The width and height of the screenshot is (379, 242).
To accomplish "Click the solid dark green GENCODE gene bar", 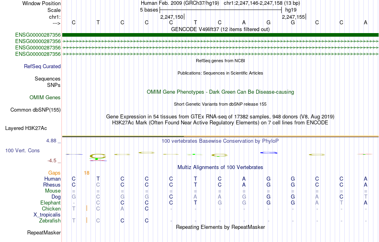I will [220, 35].
